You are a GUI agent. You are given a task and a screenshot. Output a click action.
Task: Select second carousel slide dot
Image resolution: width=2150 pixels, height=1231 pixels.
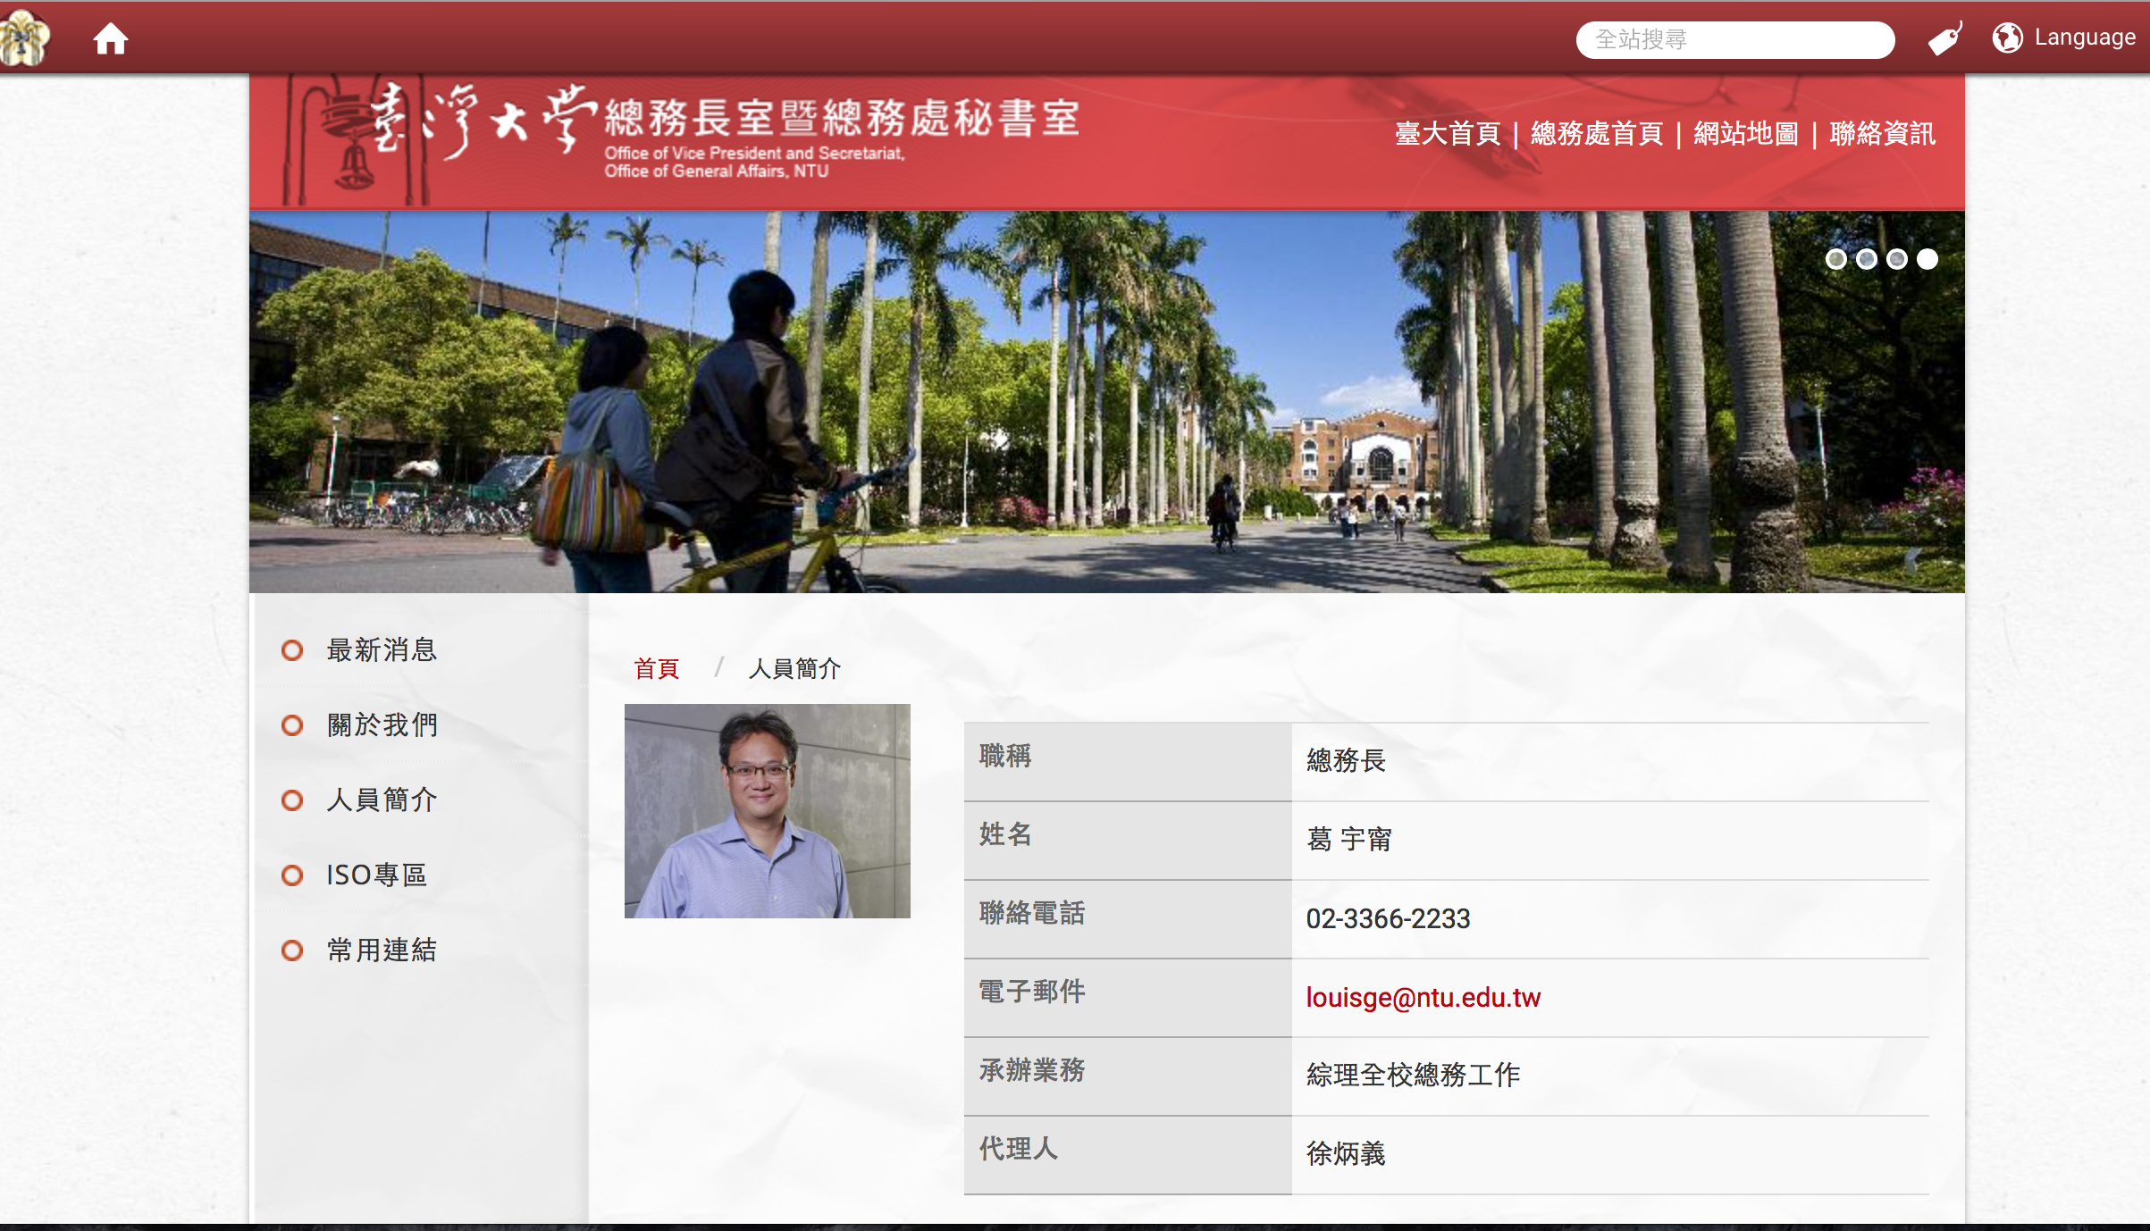(x=1866, y=259)
